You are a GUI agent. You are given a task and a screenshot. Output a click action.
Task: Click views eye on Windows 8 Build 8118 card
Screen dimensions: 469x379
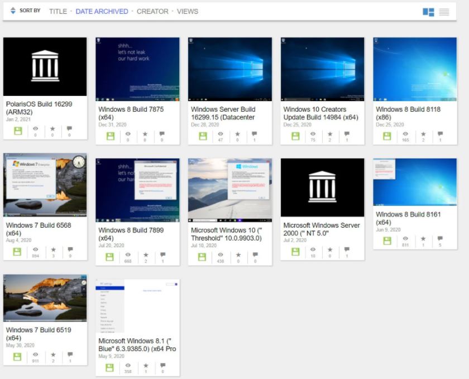[x=405, y=134]
